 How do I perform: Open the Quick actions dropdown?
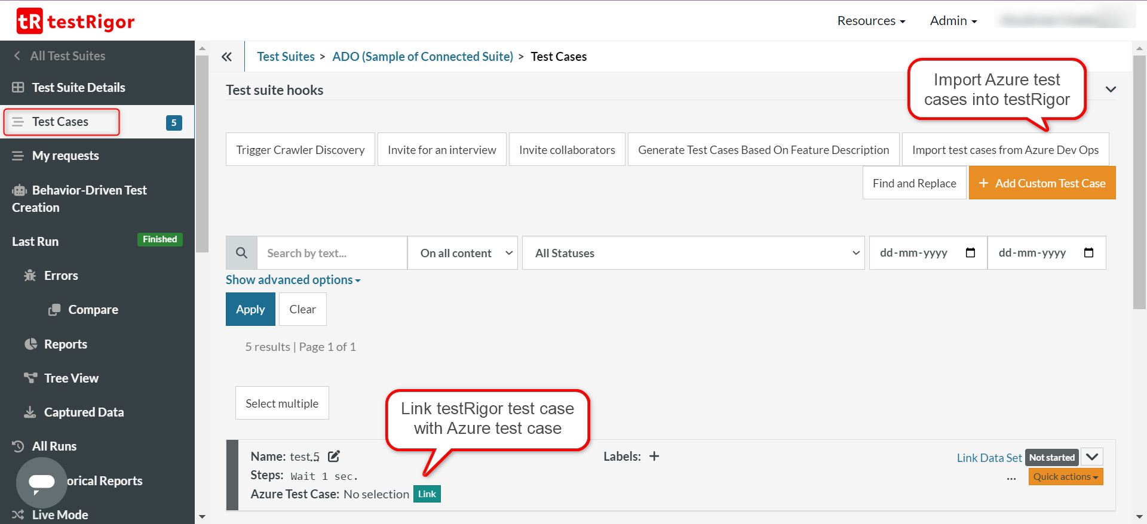click(x=1065, y=477)
